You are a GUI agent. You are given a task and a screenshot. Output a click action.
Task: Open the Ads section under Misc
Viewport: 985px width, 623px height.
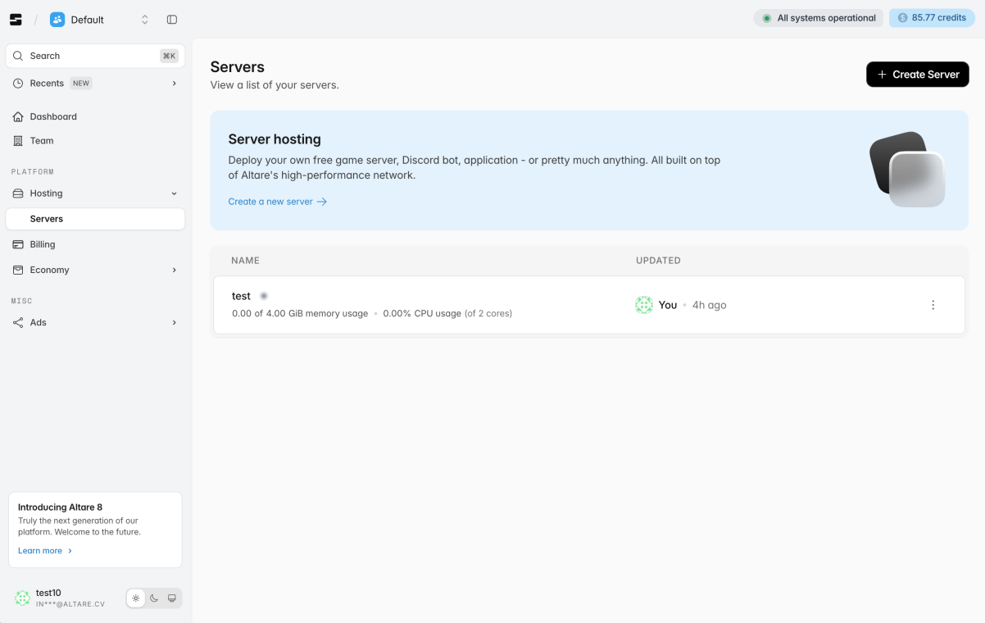coord(37,322)
